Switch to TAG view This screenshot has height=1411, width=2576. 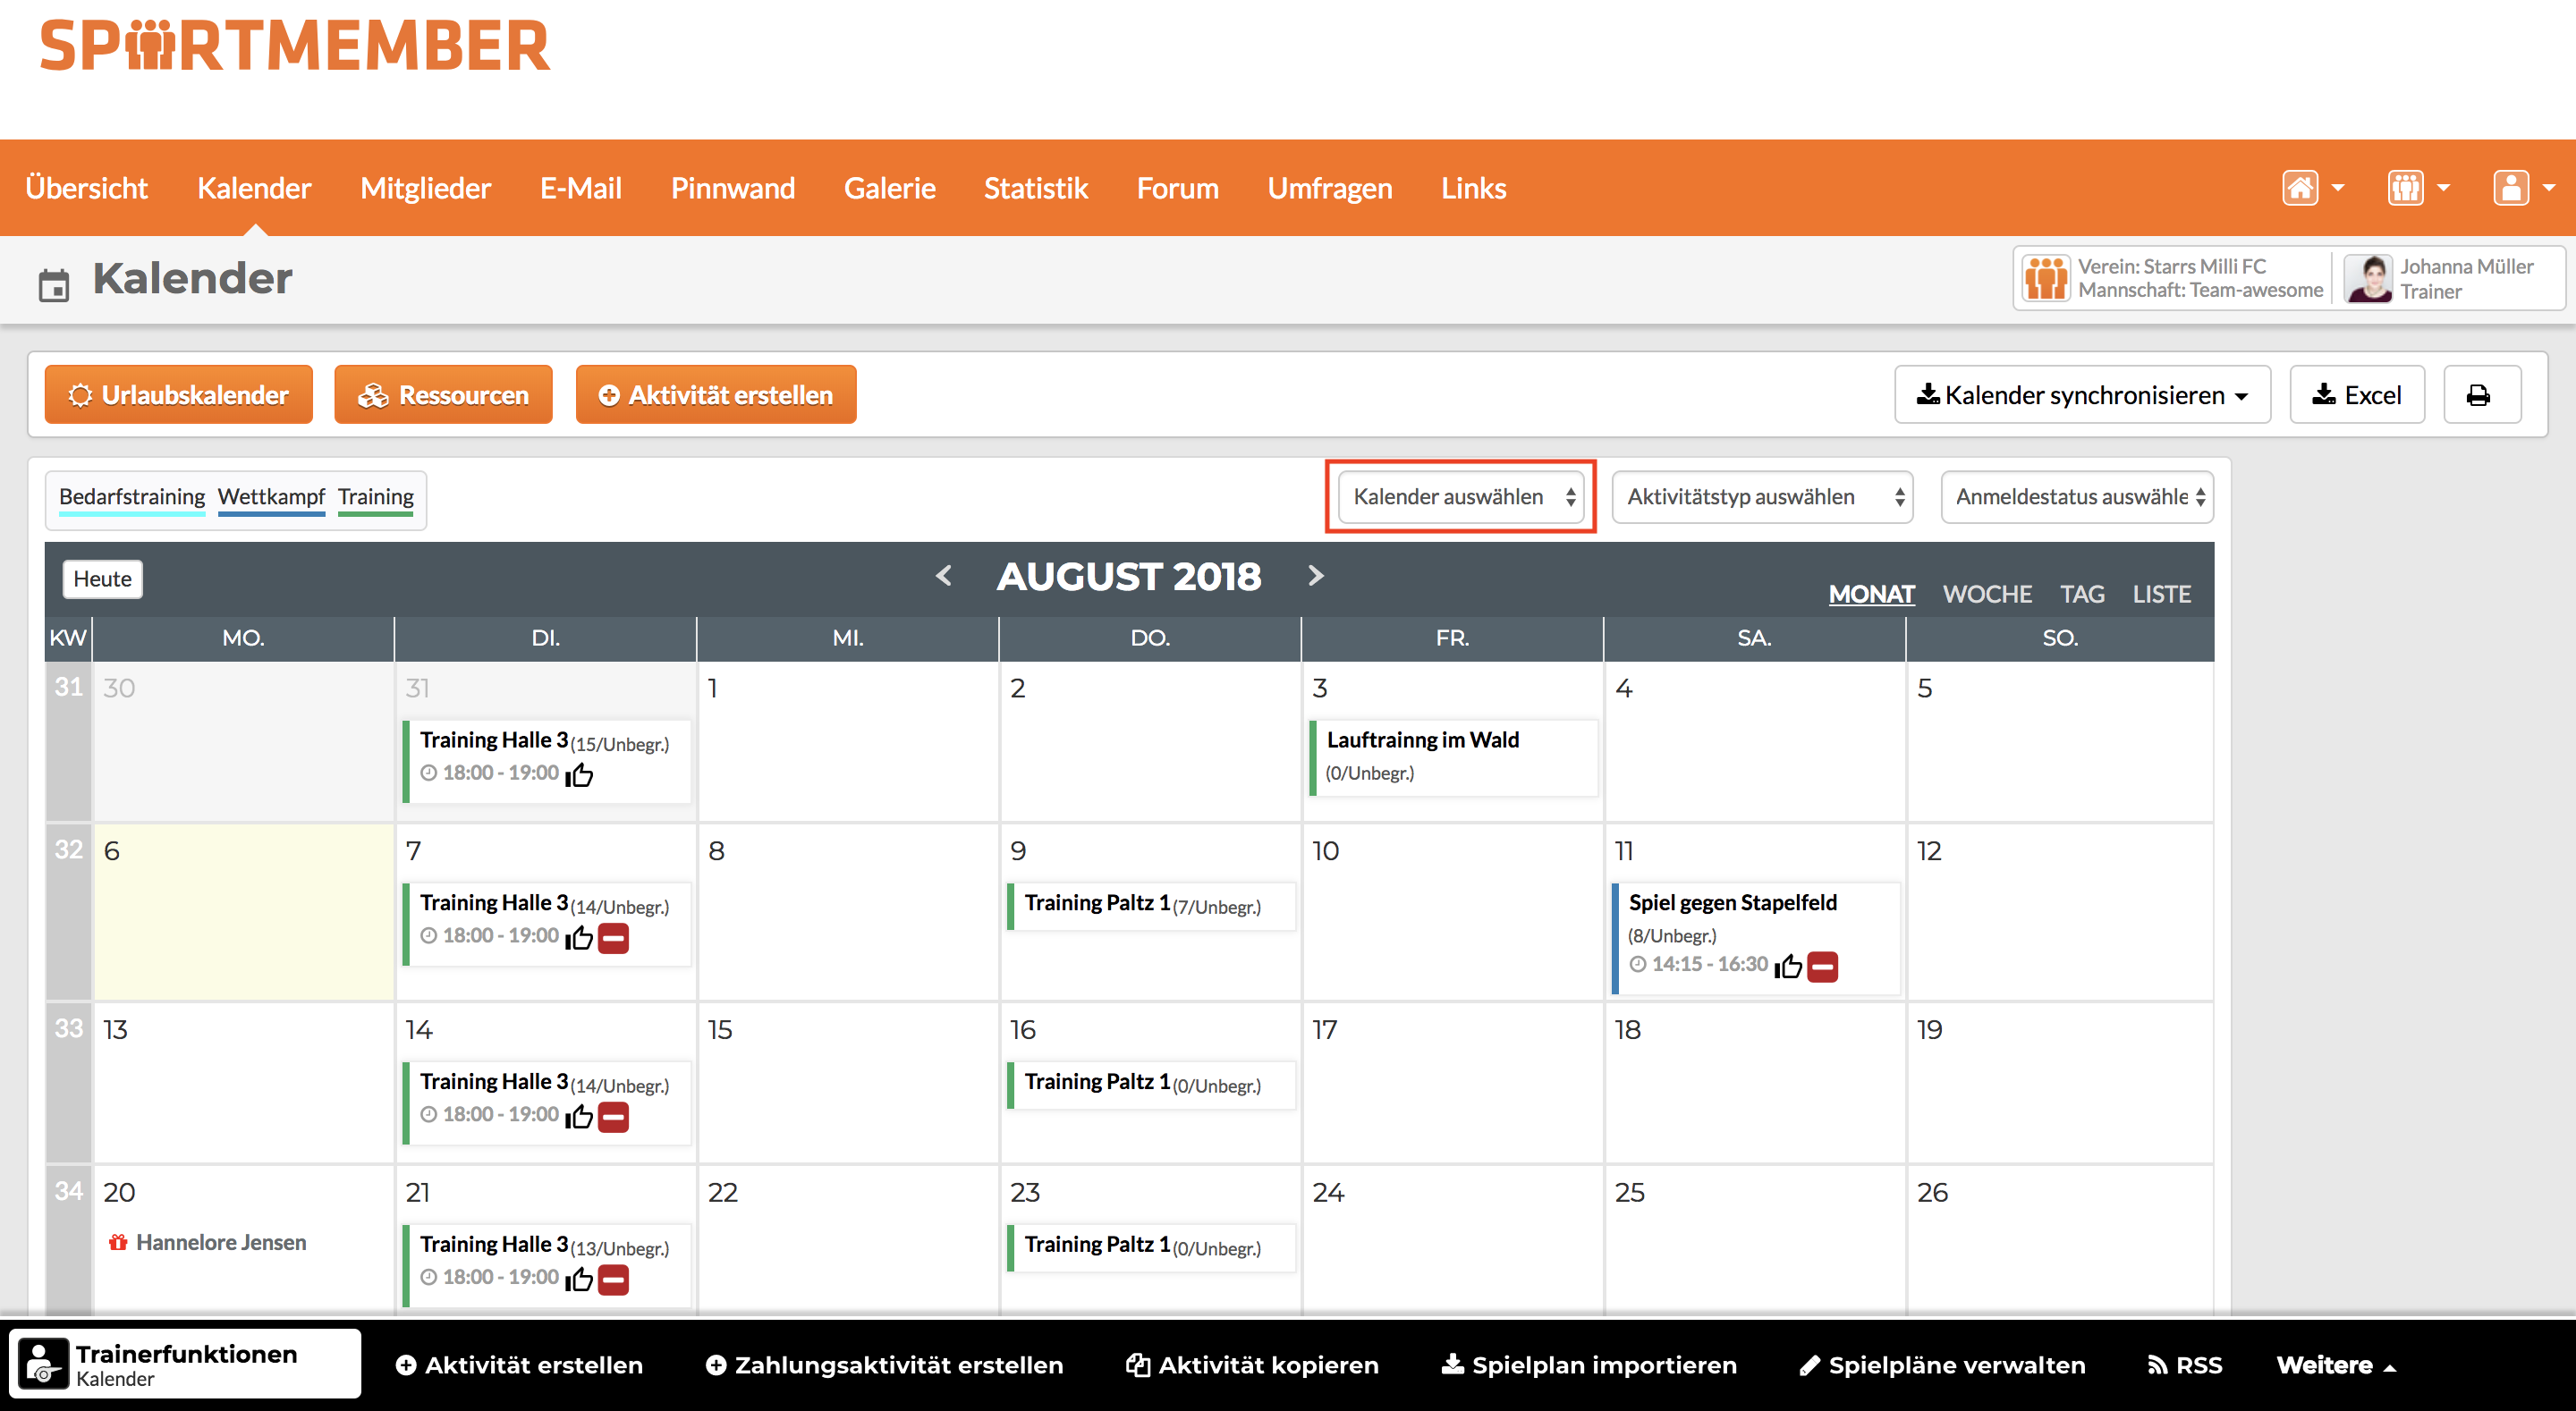pos(2083,594)
